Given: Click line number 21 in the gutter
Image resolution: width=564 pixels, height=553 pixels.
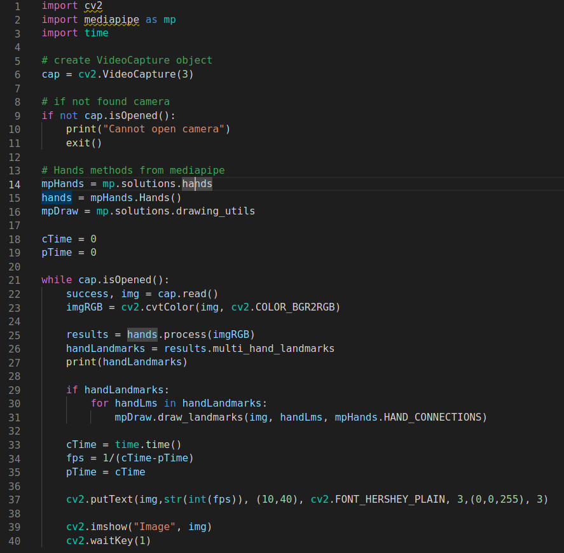Looking at the screenshot, I should click(x=15, y=280).
